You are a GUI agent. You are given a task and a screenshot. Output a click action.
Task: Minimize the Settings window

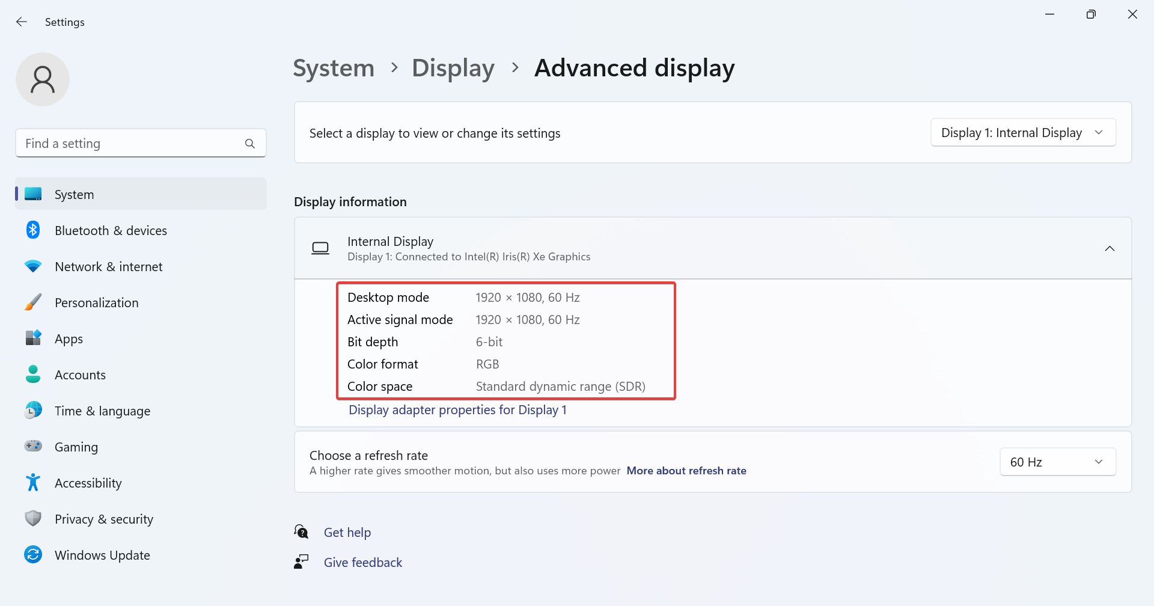pos(1049,14)
